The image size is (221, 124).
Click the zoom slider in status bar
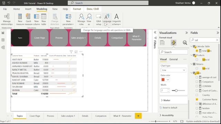coord(156,121)
